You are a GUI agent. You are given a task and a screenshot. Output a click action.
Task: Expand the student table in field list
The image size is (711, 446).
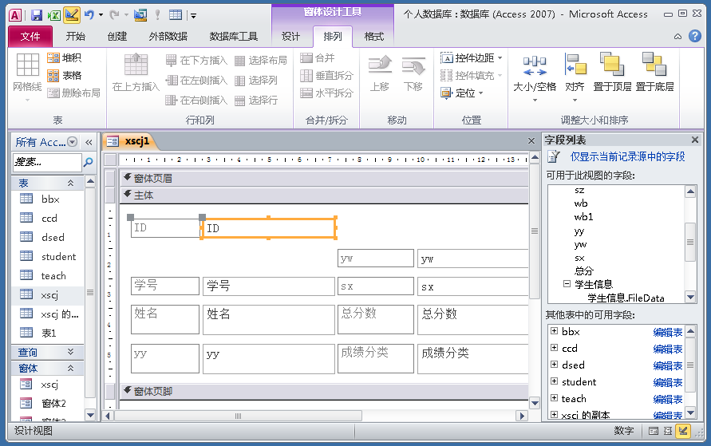[x=554, y=381]
